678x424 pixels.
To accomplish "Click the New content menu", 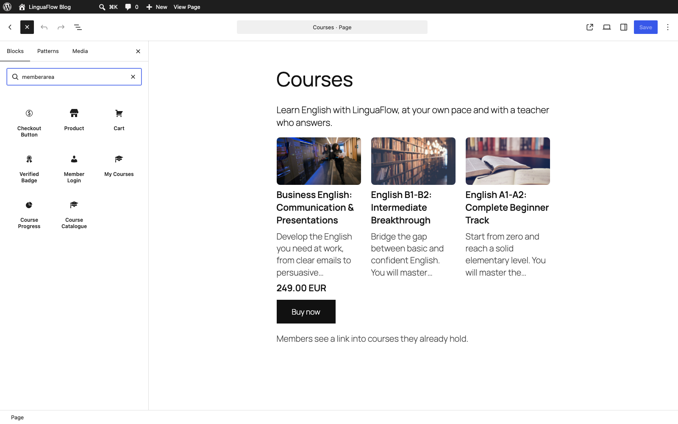I will (x=157, y=7).
